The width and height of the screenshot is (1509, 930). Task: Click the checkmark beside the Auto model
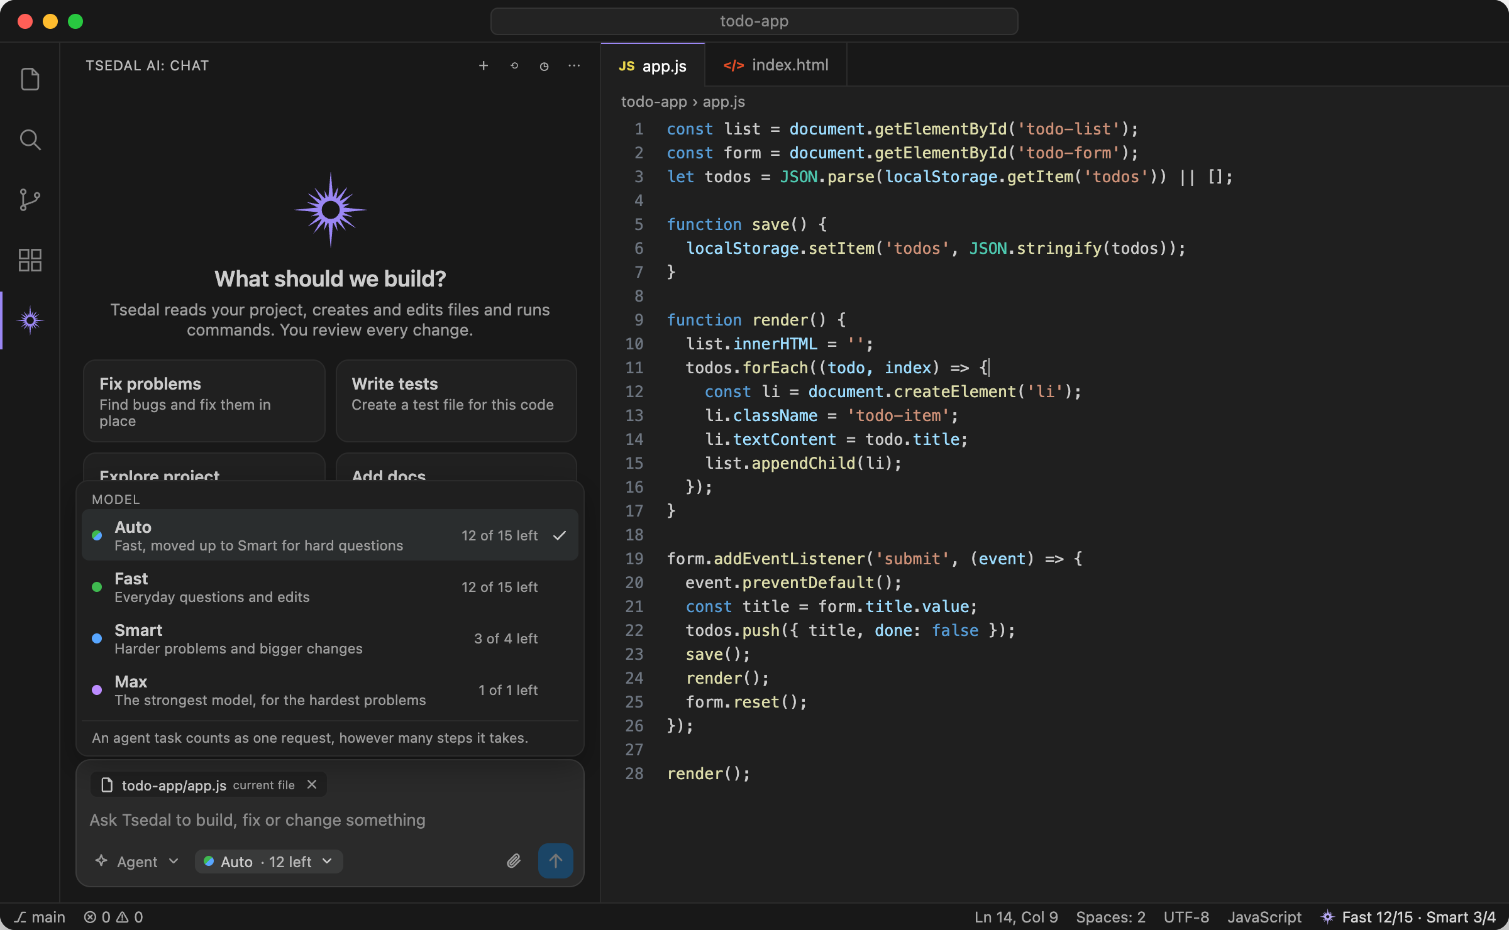click(560, 535)
